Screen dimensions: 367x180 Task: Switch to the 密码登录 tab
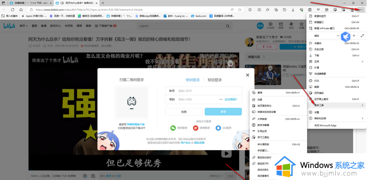[x=193, y=80]
